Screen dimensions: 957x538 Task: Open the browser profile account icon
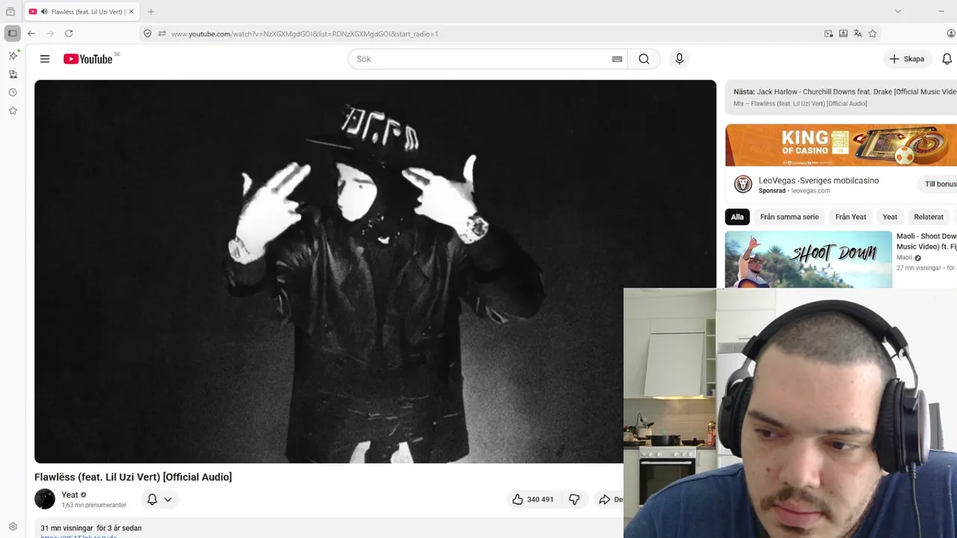(950, 34)
